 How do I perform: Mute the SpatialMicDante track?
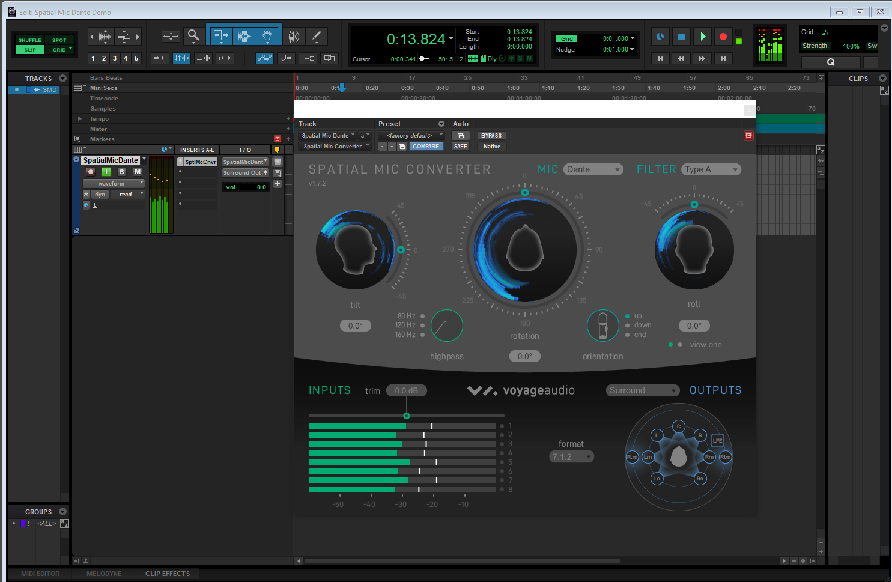click(138, 172)
